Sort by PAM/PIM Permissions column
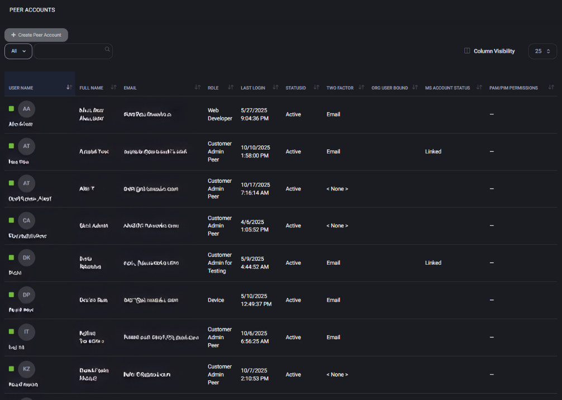 (513, 88)
